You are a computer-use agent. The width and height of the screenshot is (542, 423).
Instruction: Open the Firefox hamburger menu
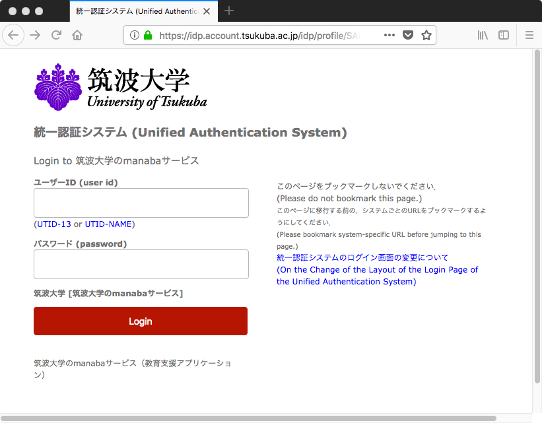point(529,35)
